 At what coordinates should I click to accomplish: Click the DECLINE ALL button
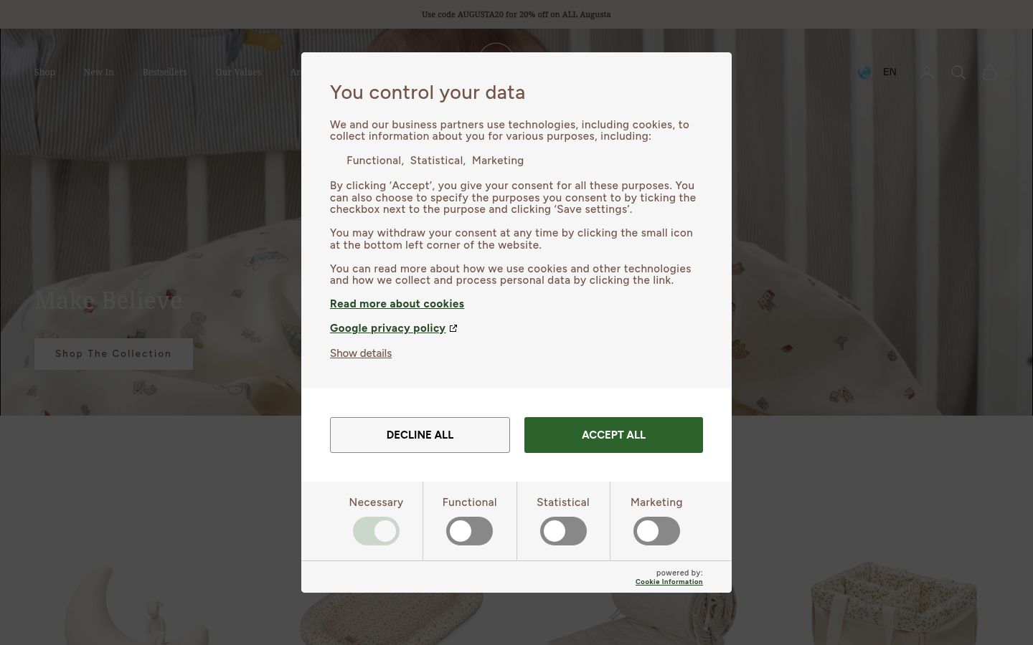click(x=420, y=435)
